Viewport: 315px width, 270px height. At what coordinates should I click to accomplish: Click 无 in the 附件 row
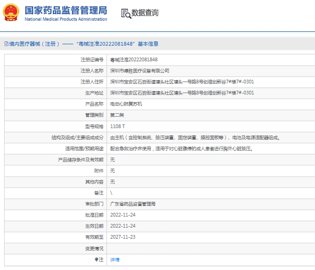pos(113,170)
